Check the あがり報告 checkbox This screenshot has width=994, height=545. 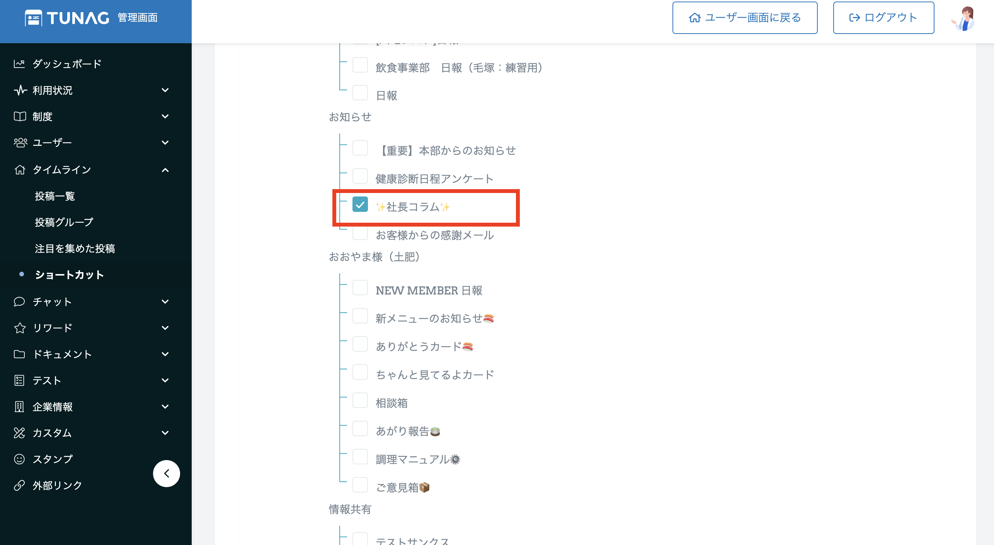360,428
